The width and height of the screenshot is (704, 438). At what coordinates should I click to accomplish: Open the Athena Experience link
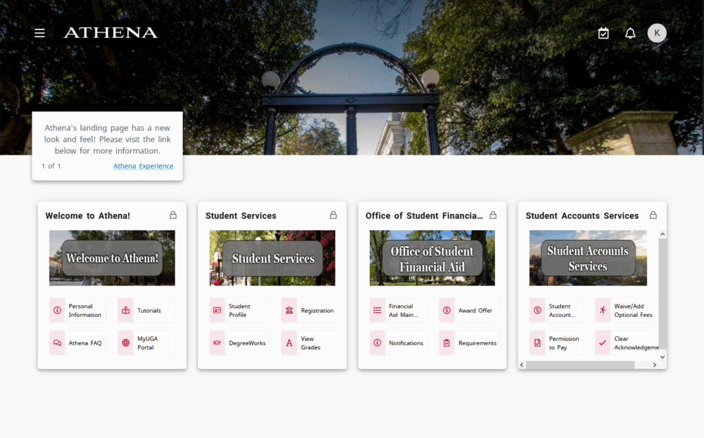[143, 166]
